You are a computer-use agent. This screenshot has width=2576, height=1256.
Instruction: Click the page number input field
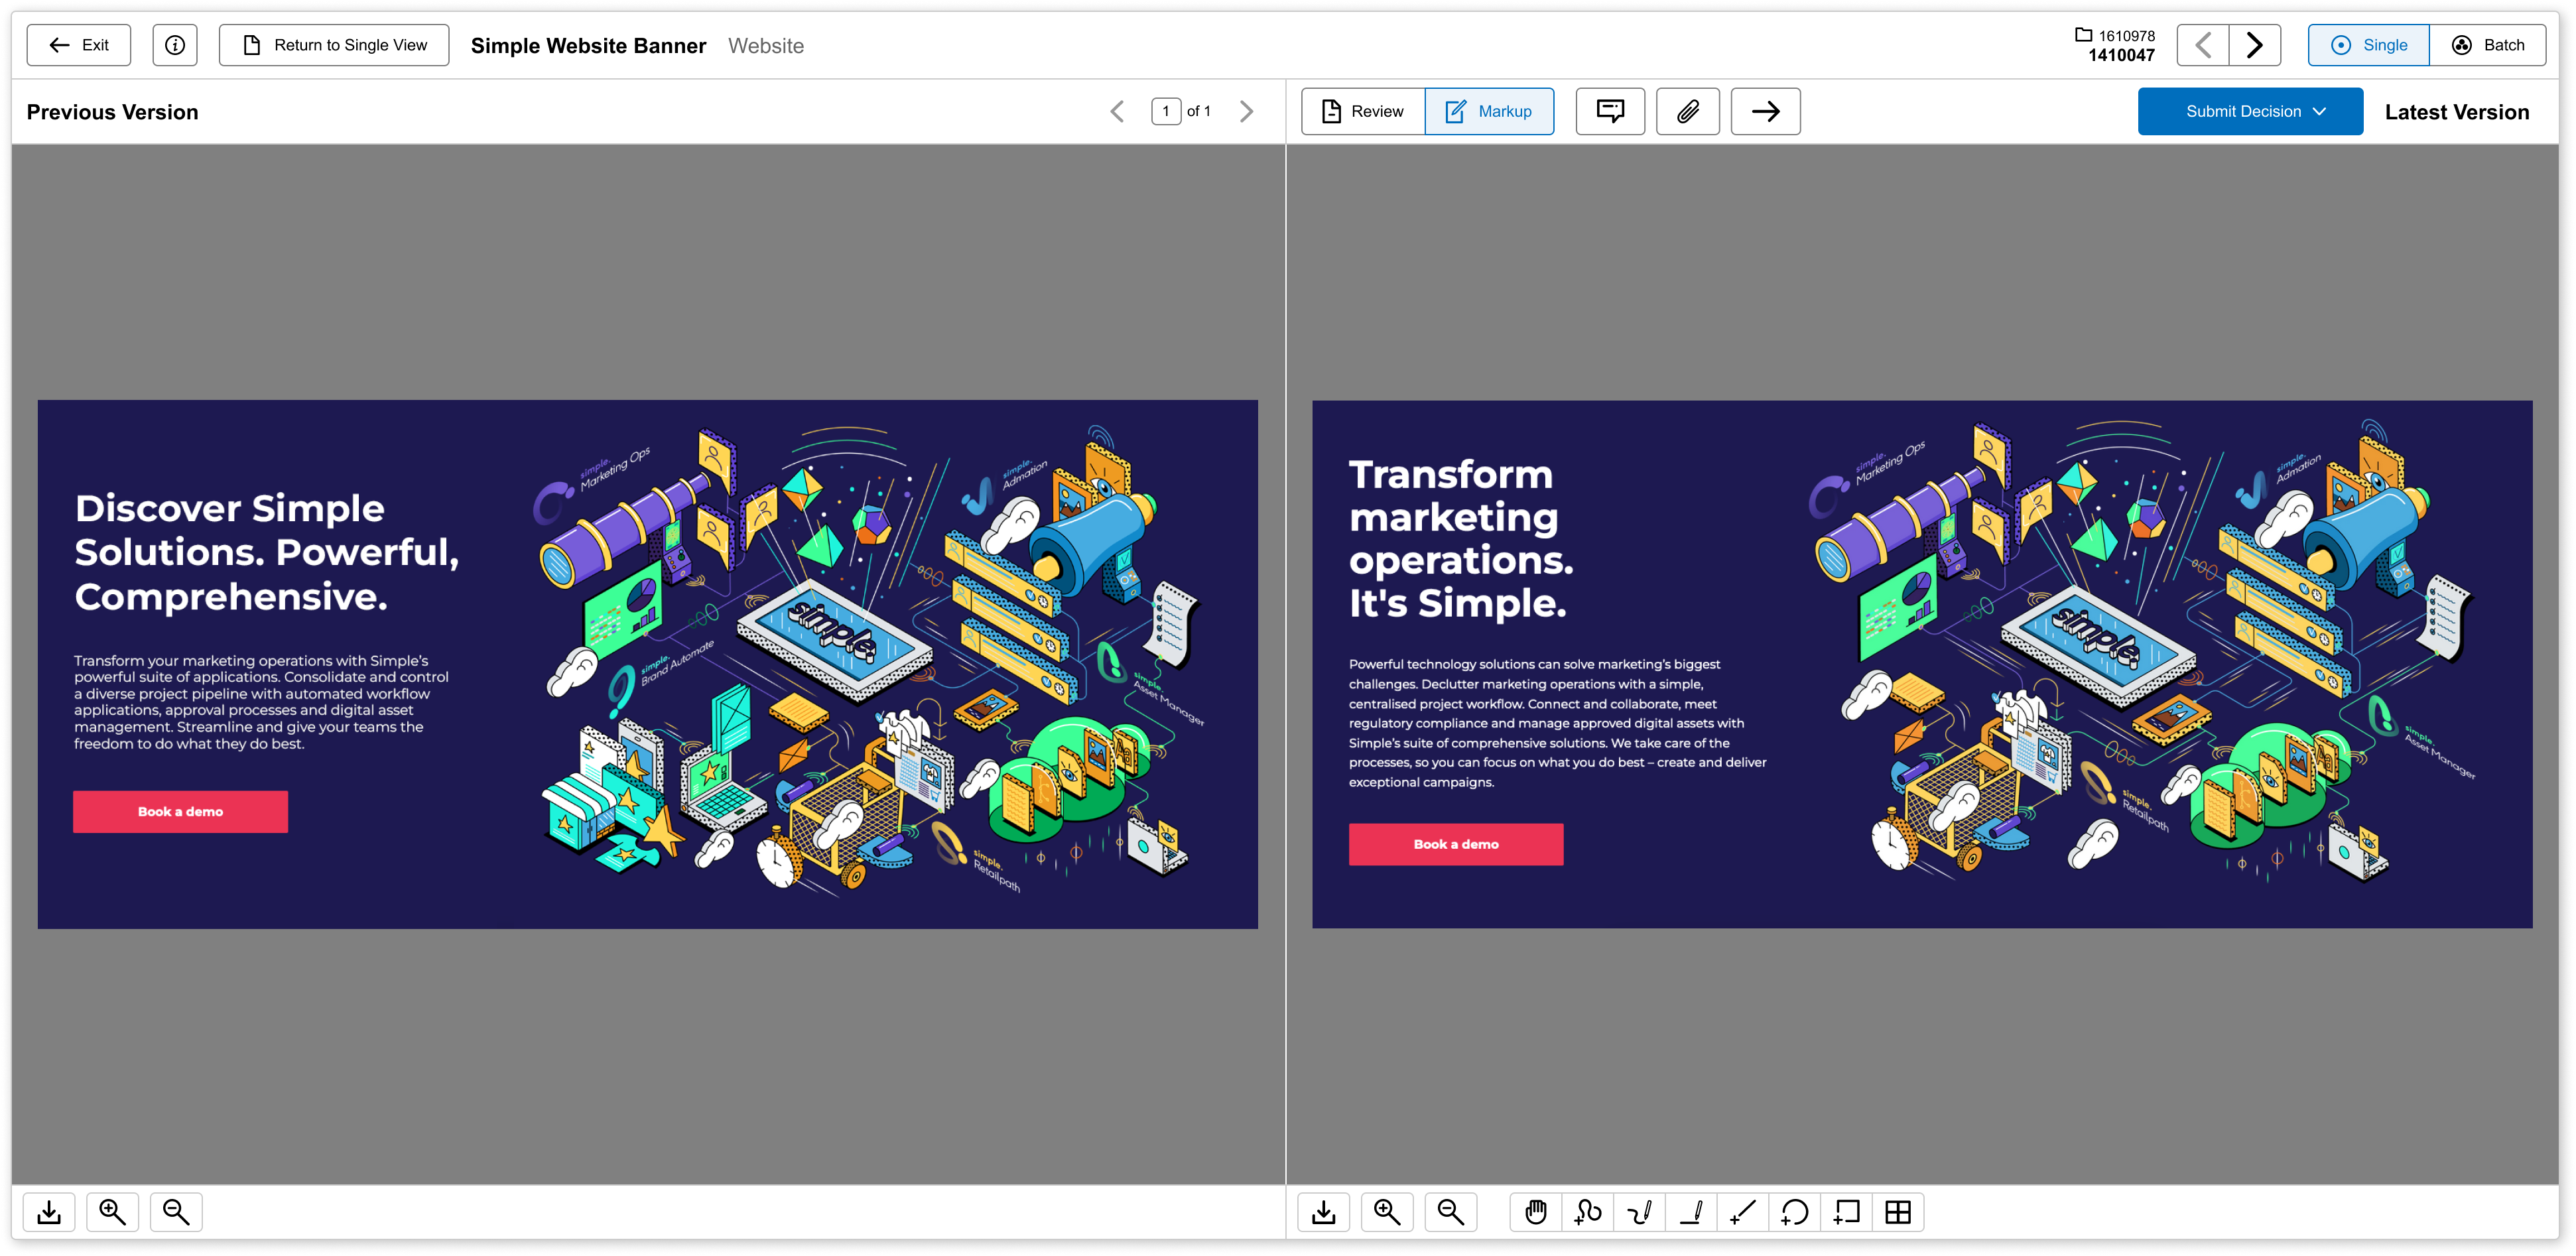[1165, 111]
